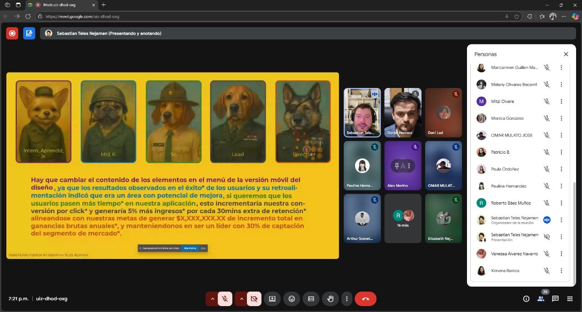Expand video settings chevron next to camera

pos(241,299)
